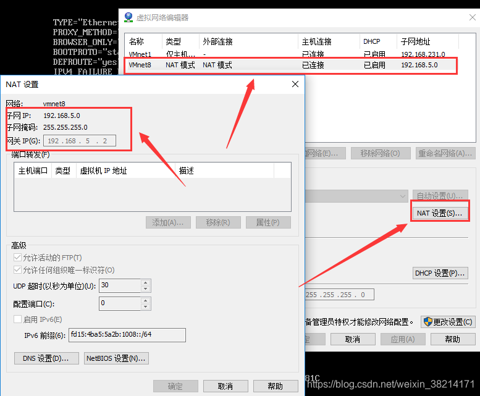Click the 主机连接 column header
Image resolution: width=480 pixels, height=396 pixels.
[329, 41]
